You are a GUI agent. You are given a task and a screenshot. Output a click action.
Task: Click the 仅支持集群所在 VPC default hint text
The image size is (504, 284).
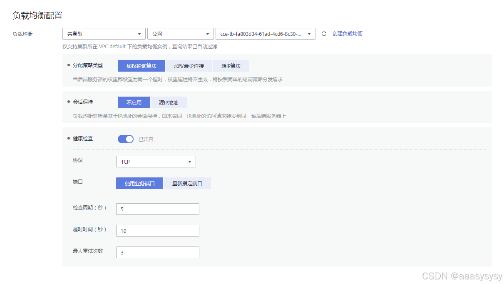tap(140, 47)
